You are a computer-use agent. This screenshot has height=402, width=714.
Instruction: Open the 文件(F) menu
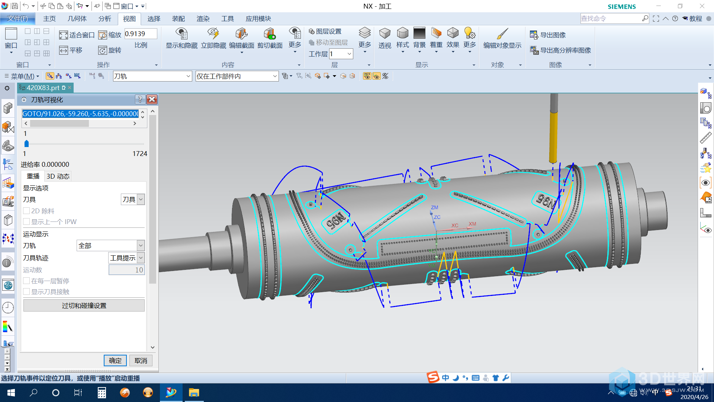[x=17, y=19]
